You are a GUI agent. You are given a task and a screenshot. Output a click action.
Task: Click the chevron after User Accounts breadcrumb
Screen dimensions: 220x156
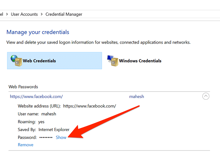[x=41, y=14]
